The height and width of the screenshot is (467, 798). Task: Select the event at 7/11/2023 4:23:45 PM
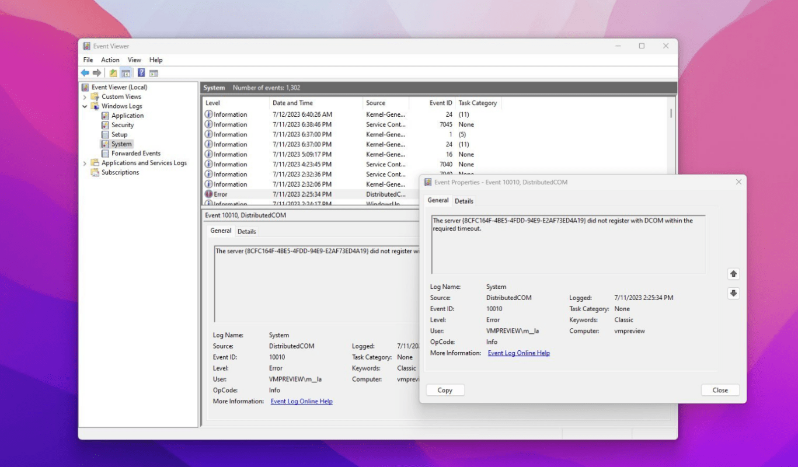pos(435,164)
